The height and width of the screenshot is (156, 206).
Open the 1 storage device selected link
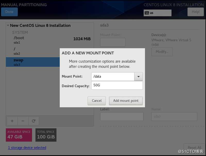tap(27, 147)
